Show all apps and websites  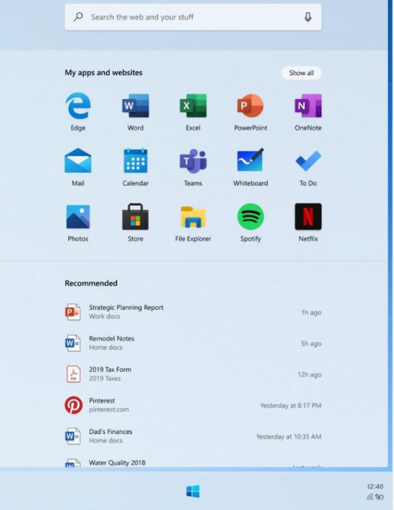click(x=301, y=73)
